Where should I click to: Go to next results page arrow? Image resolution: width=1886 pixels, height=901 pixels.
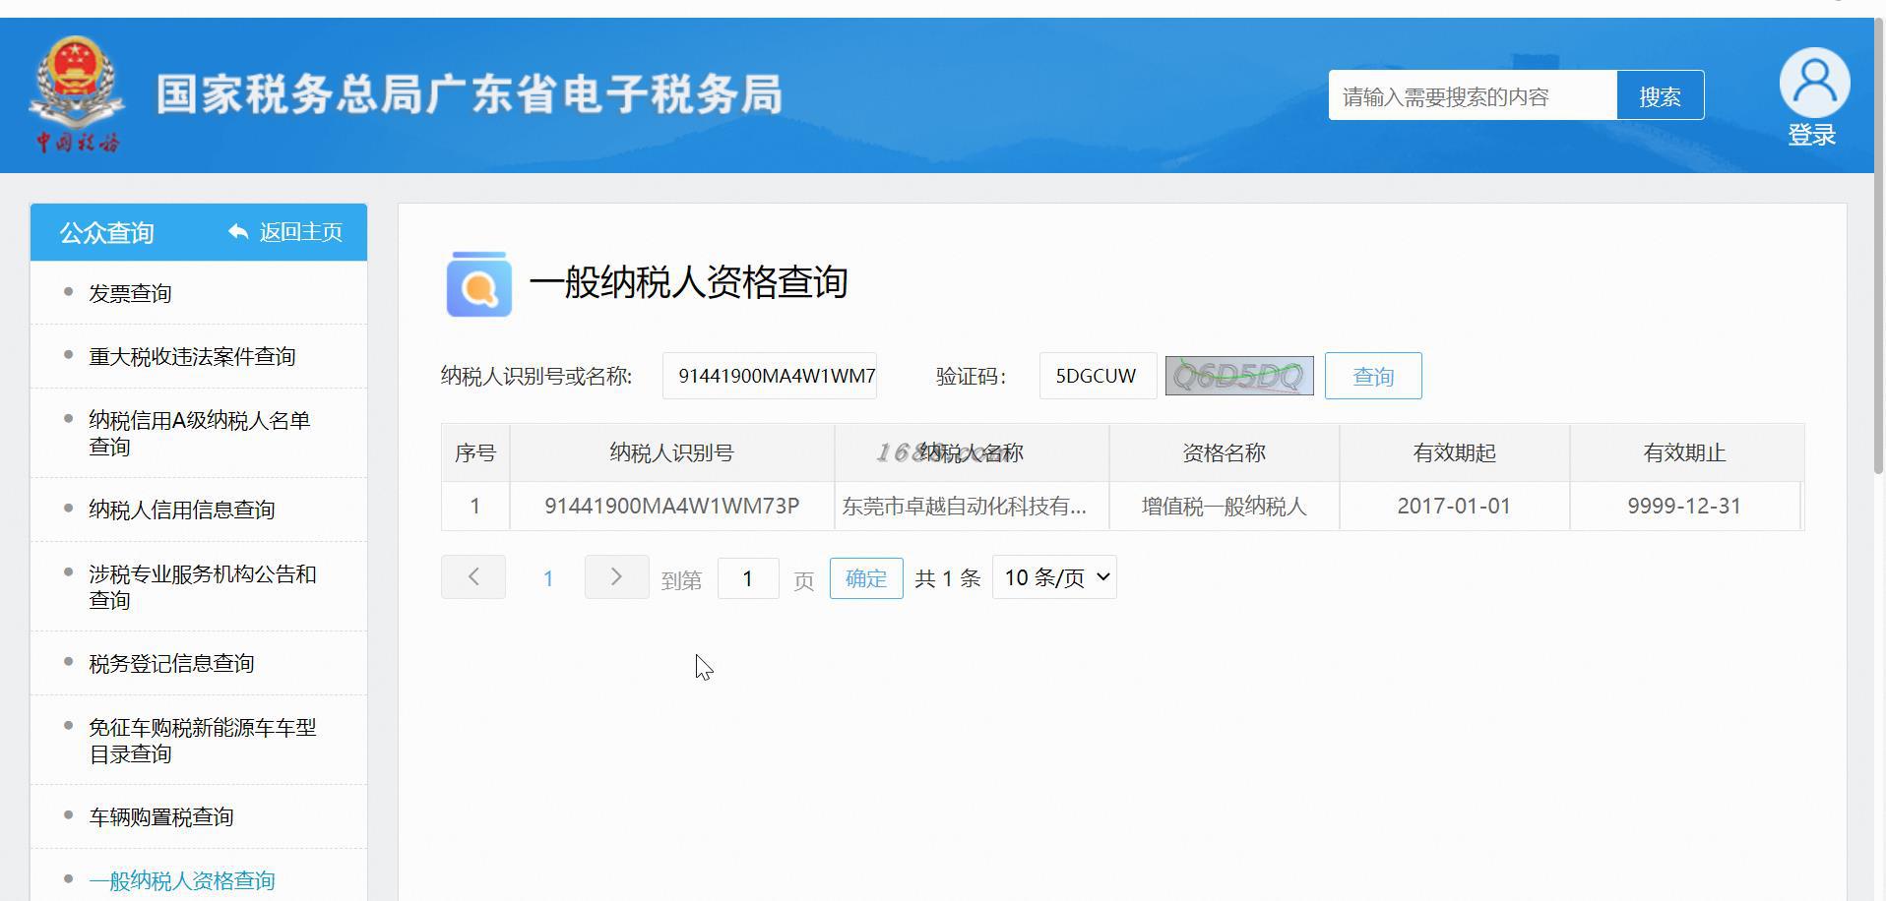pos(616,576)
